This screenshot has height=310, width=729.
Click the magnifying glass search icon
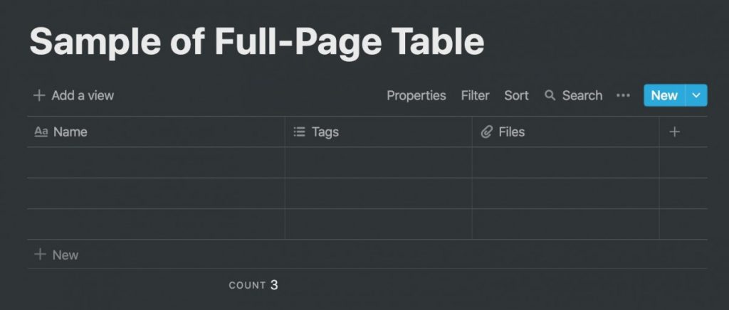tap(550, 95)
